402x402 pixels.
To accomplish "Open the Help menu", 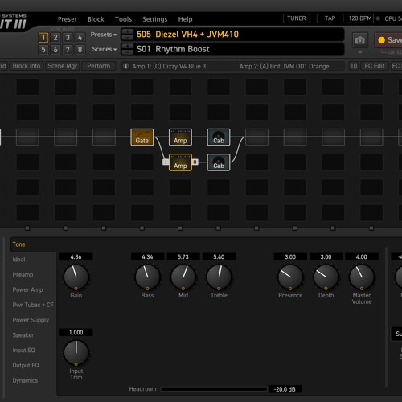I will pos(185,19).
